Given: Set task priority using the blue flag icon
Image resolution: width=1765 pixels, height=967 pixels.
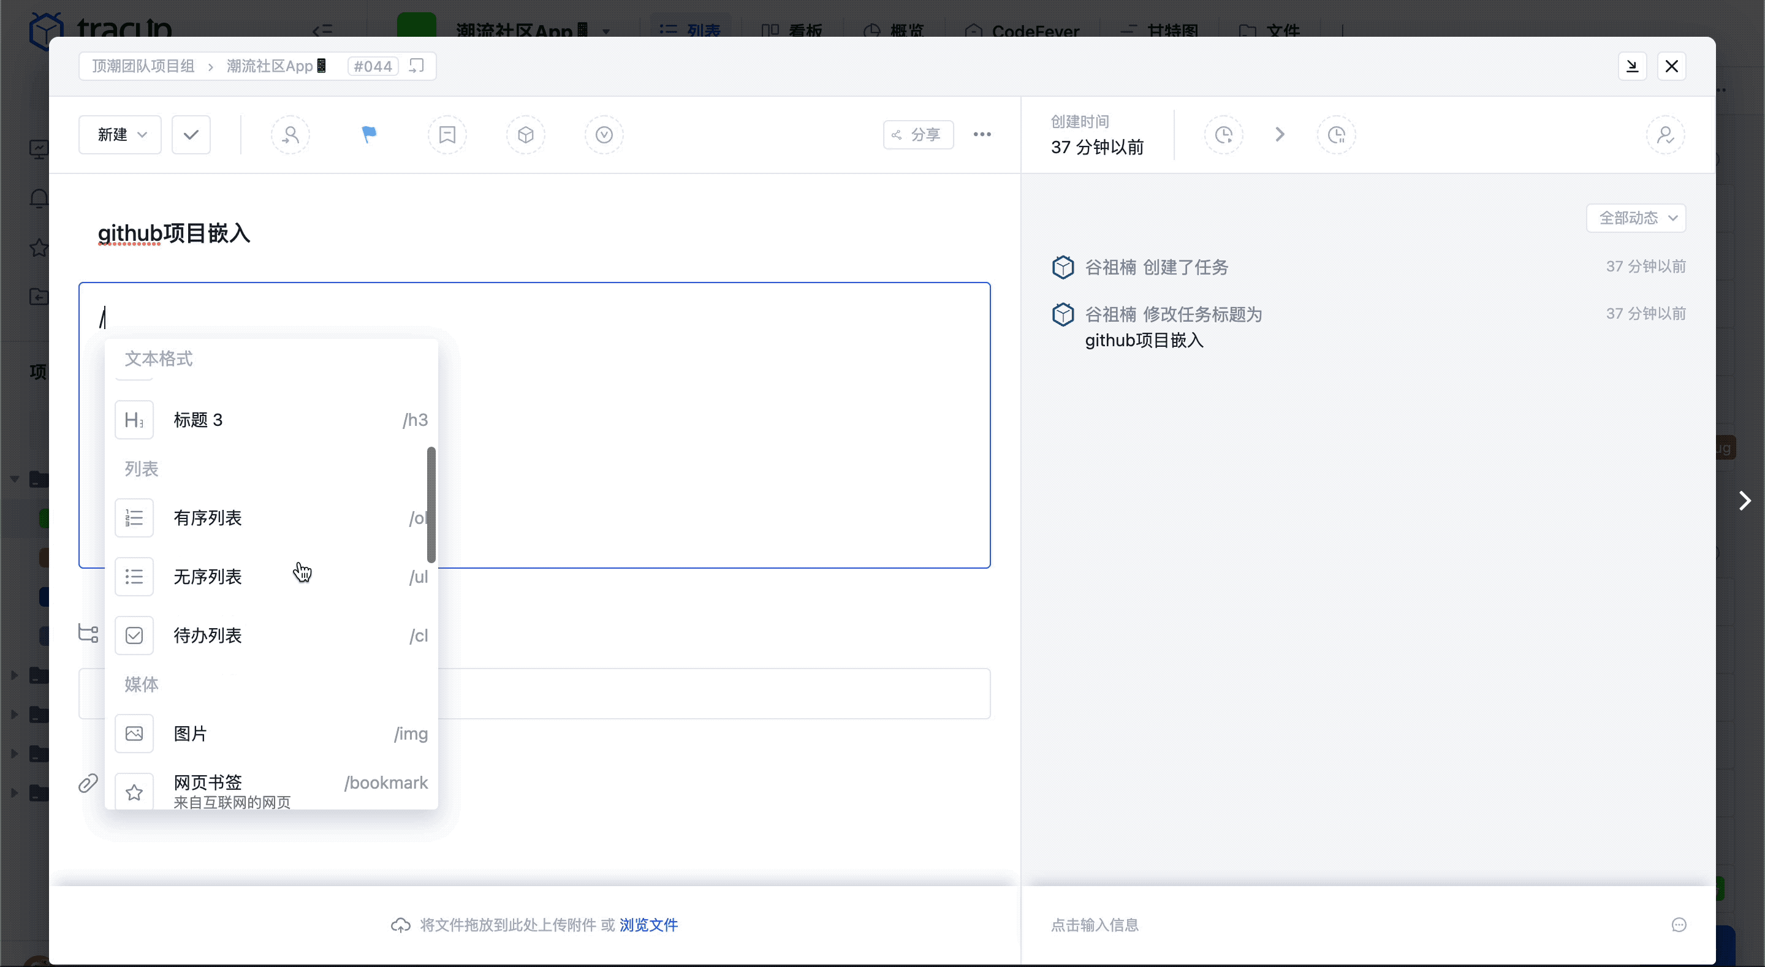Looking at the screenshot, I should [368, 134].
